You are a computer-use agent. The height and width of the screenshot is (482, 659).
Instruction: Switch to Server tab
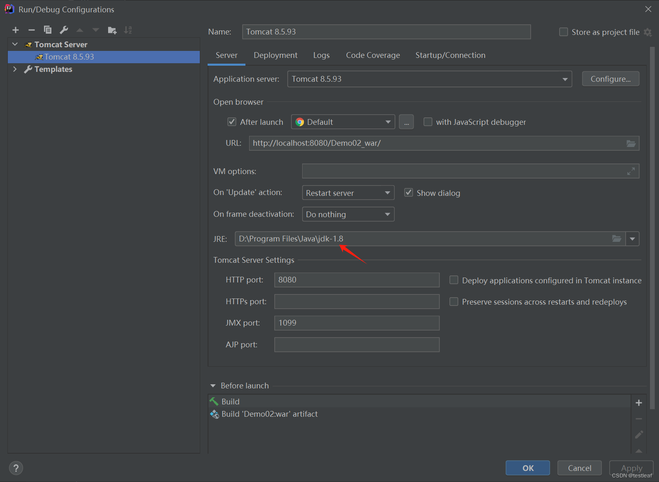[x=227, y=55]
